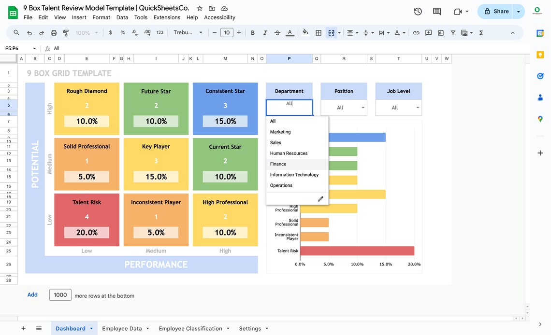Click the Merge cells icon

(331, 32)
